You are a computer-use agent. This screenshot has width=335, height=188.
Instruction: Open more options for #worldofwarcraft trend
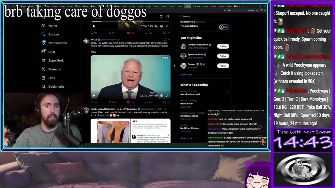[x=228, y=92]
